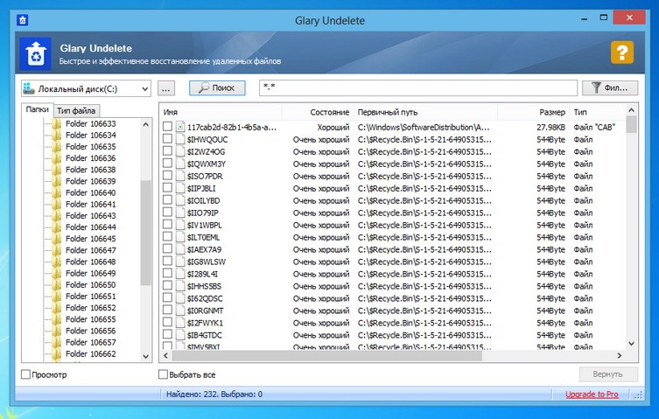Click the file list horizontal scroll-left arrow
This screenshot has height=419, width=659.
165,355
